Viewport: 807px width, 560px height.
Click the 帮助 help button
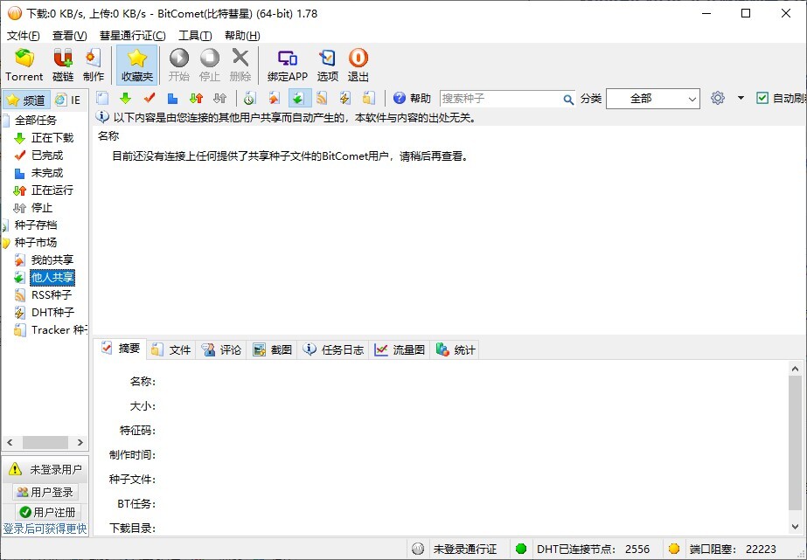tap(412, 98)
